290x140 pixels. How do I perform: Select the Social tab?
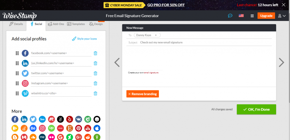[36, 24]
